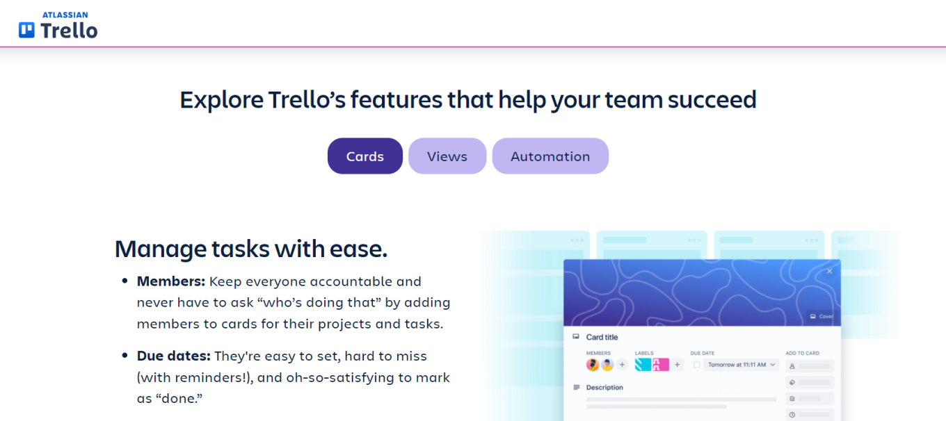Switch to the Views tab
Viewport: 946px width, 421px height.
point(447,156)
